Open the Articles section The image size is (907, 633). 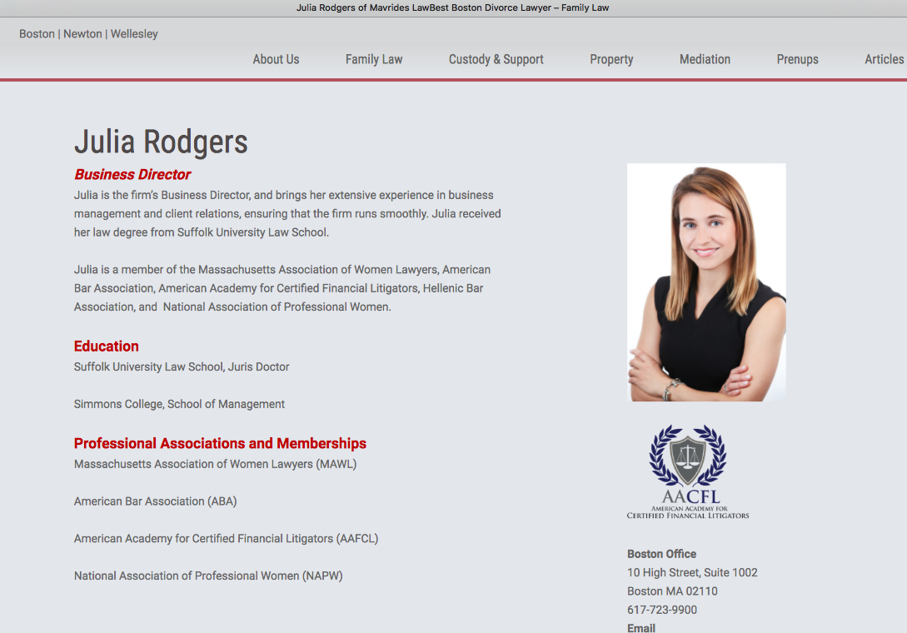point(884,59)
